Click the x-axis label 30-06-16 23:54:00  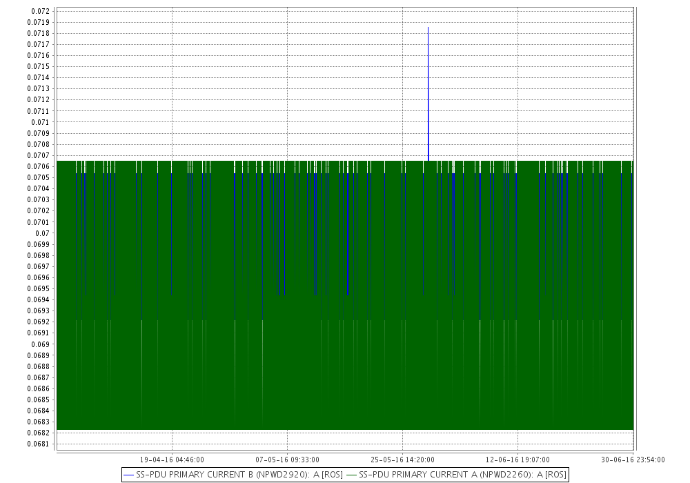tap(633, 460)
